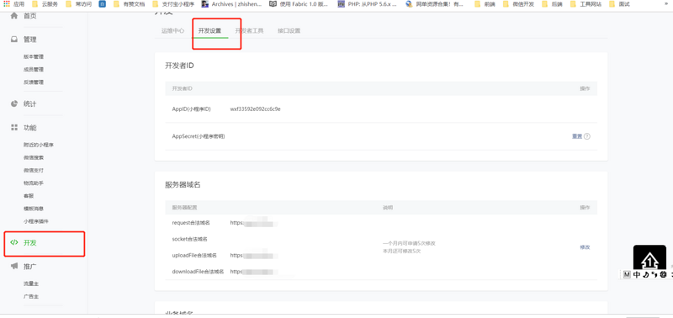Open the 应用 apps grid in bookmarks bar

14,4
